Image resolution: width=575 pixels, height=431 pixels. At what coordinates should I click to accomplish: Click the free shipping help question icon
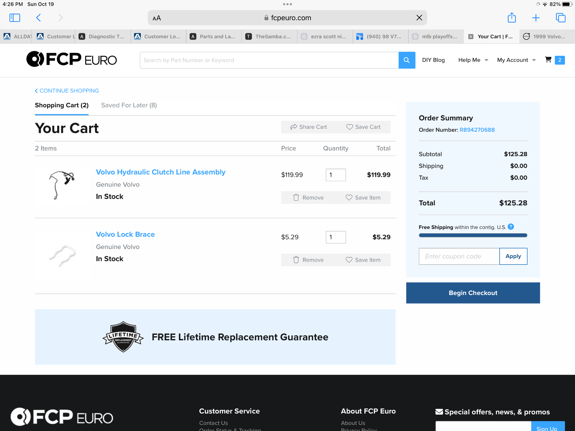[x=511, y=227]
